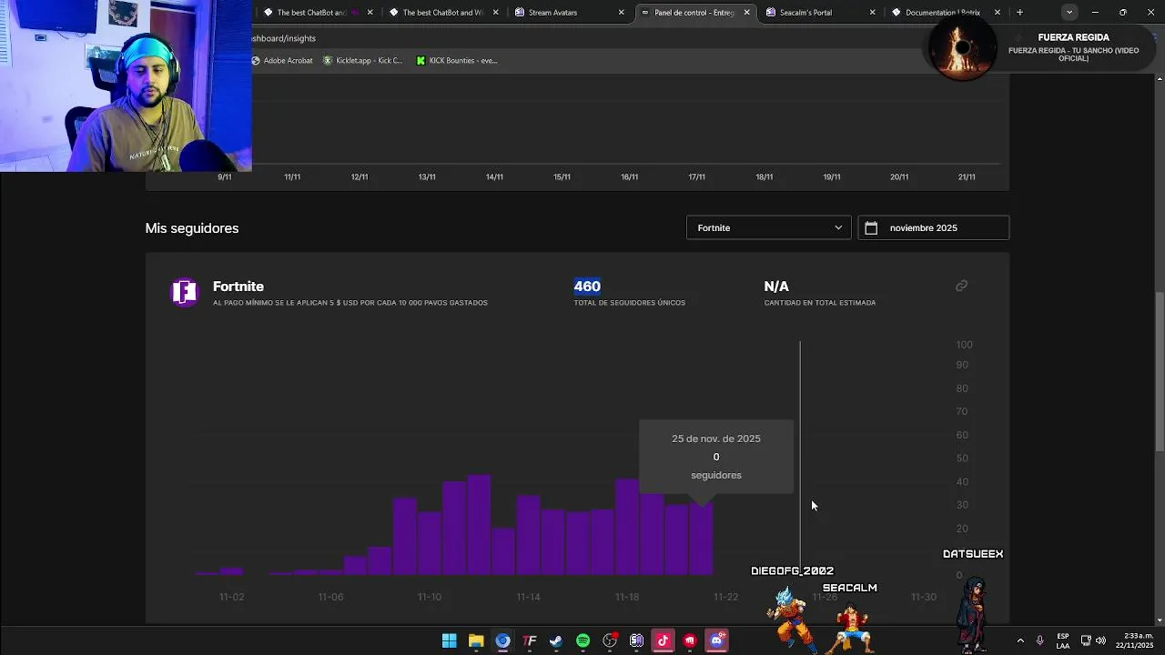
Task: Open the KICK Bounties bookmark
Action: [457, 61]
